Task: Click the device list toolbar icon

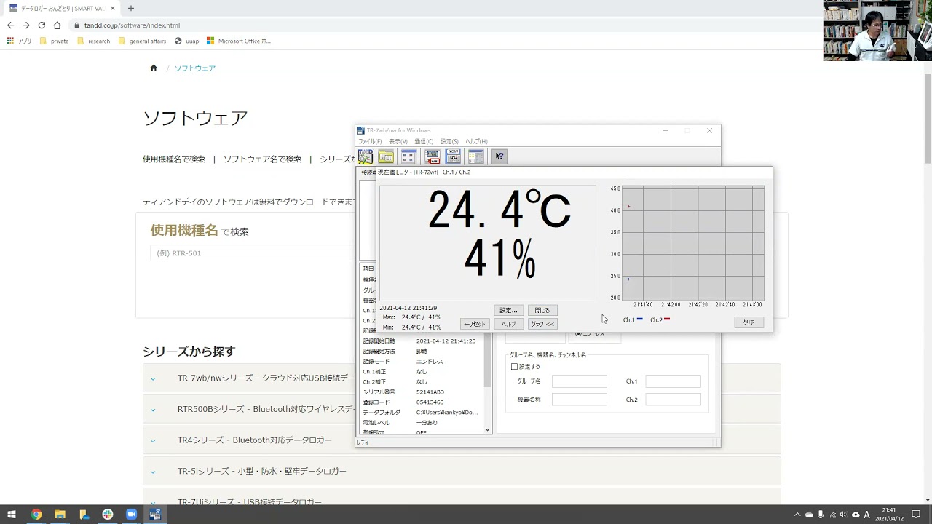Action: pos(408,156)
